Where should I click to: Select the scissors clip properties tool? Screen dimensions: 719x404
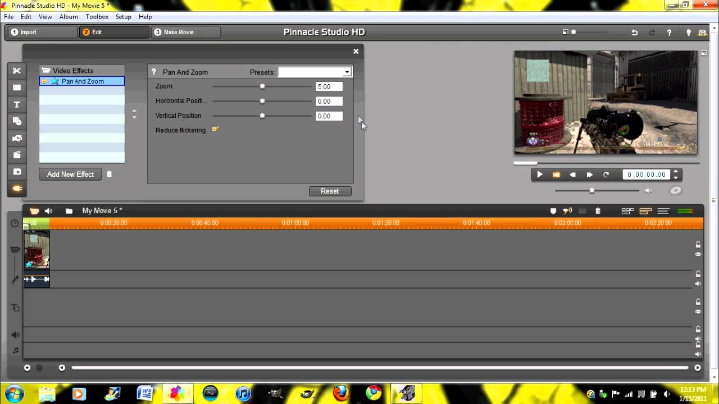(17, 71)
